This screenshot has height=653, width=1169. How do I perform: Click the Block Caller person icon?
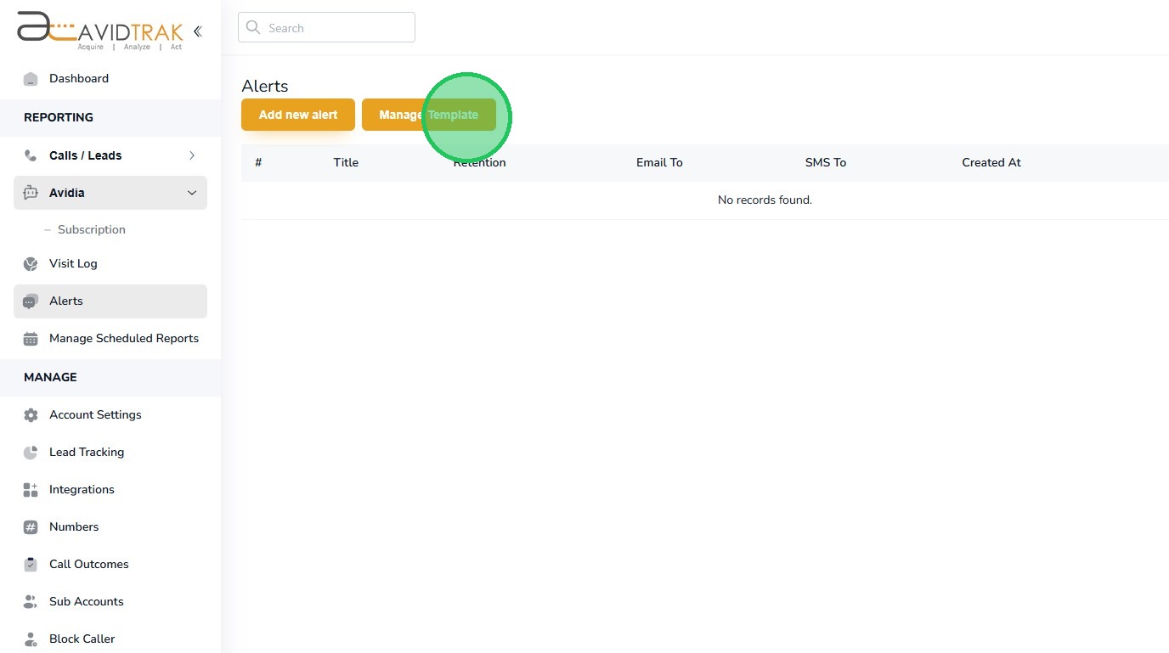(x=31, y=639)
